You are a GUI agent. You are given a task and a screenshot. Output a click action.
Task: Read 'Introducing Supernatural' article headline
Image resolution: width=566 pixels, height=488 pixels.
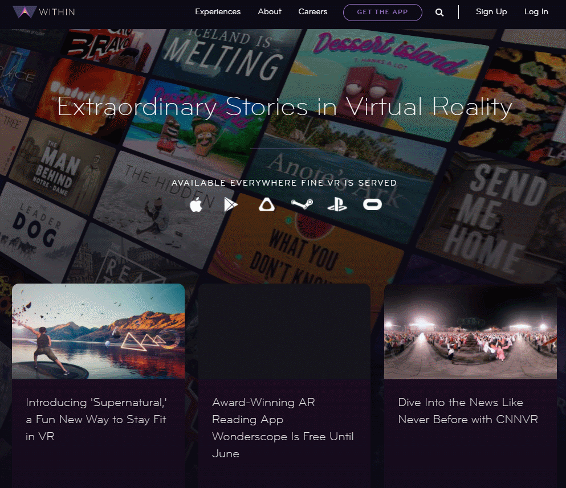(x=96, y=420)
